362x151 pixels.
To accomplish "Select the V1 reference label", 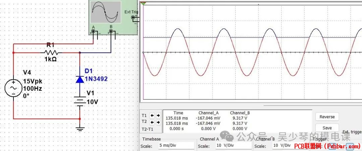I will point(90,93).
